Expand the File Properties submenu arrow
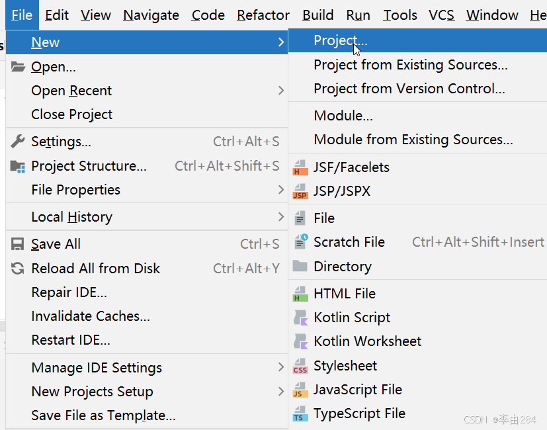This screenshot has height=430, width=547. (281, 190)
